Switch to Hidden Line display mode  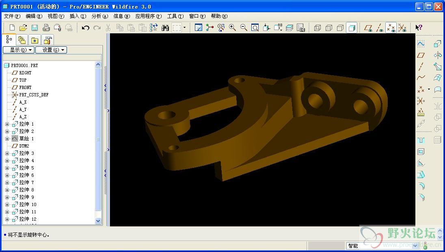[329, 28]
